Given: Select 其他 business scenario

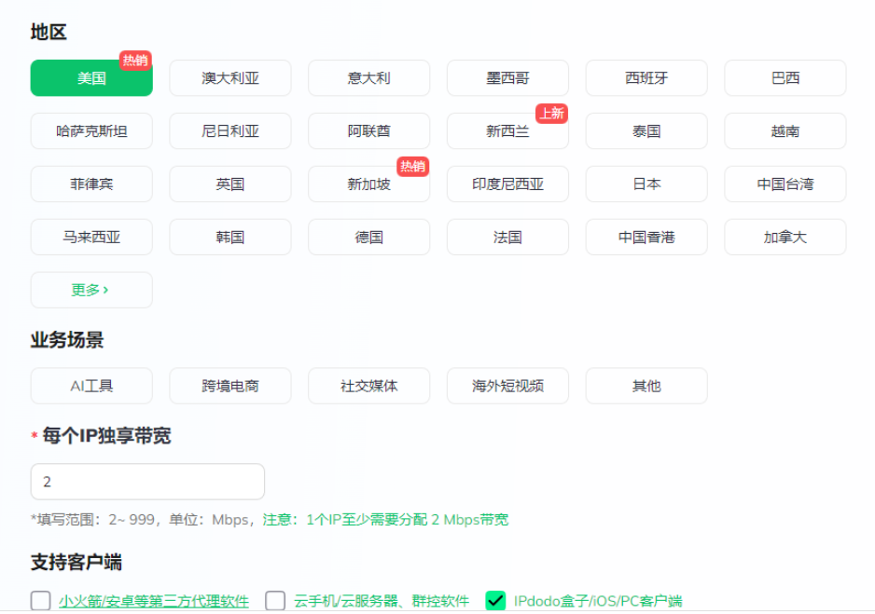Looking at the screenshot, I should [646, 386].
